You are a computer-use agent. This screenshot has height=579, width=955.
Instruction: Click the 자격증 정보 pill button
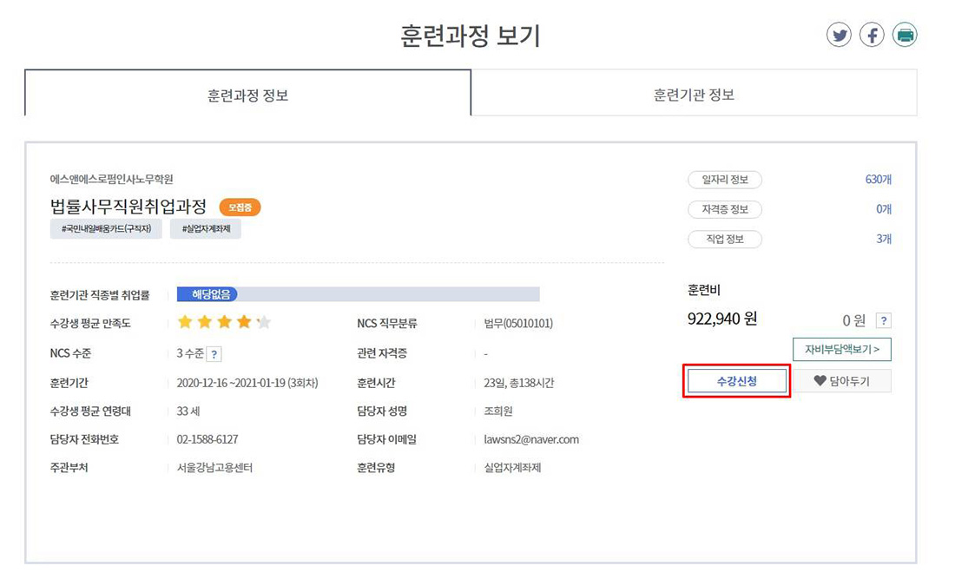(x=724, y=209)
